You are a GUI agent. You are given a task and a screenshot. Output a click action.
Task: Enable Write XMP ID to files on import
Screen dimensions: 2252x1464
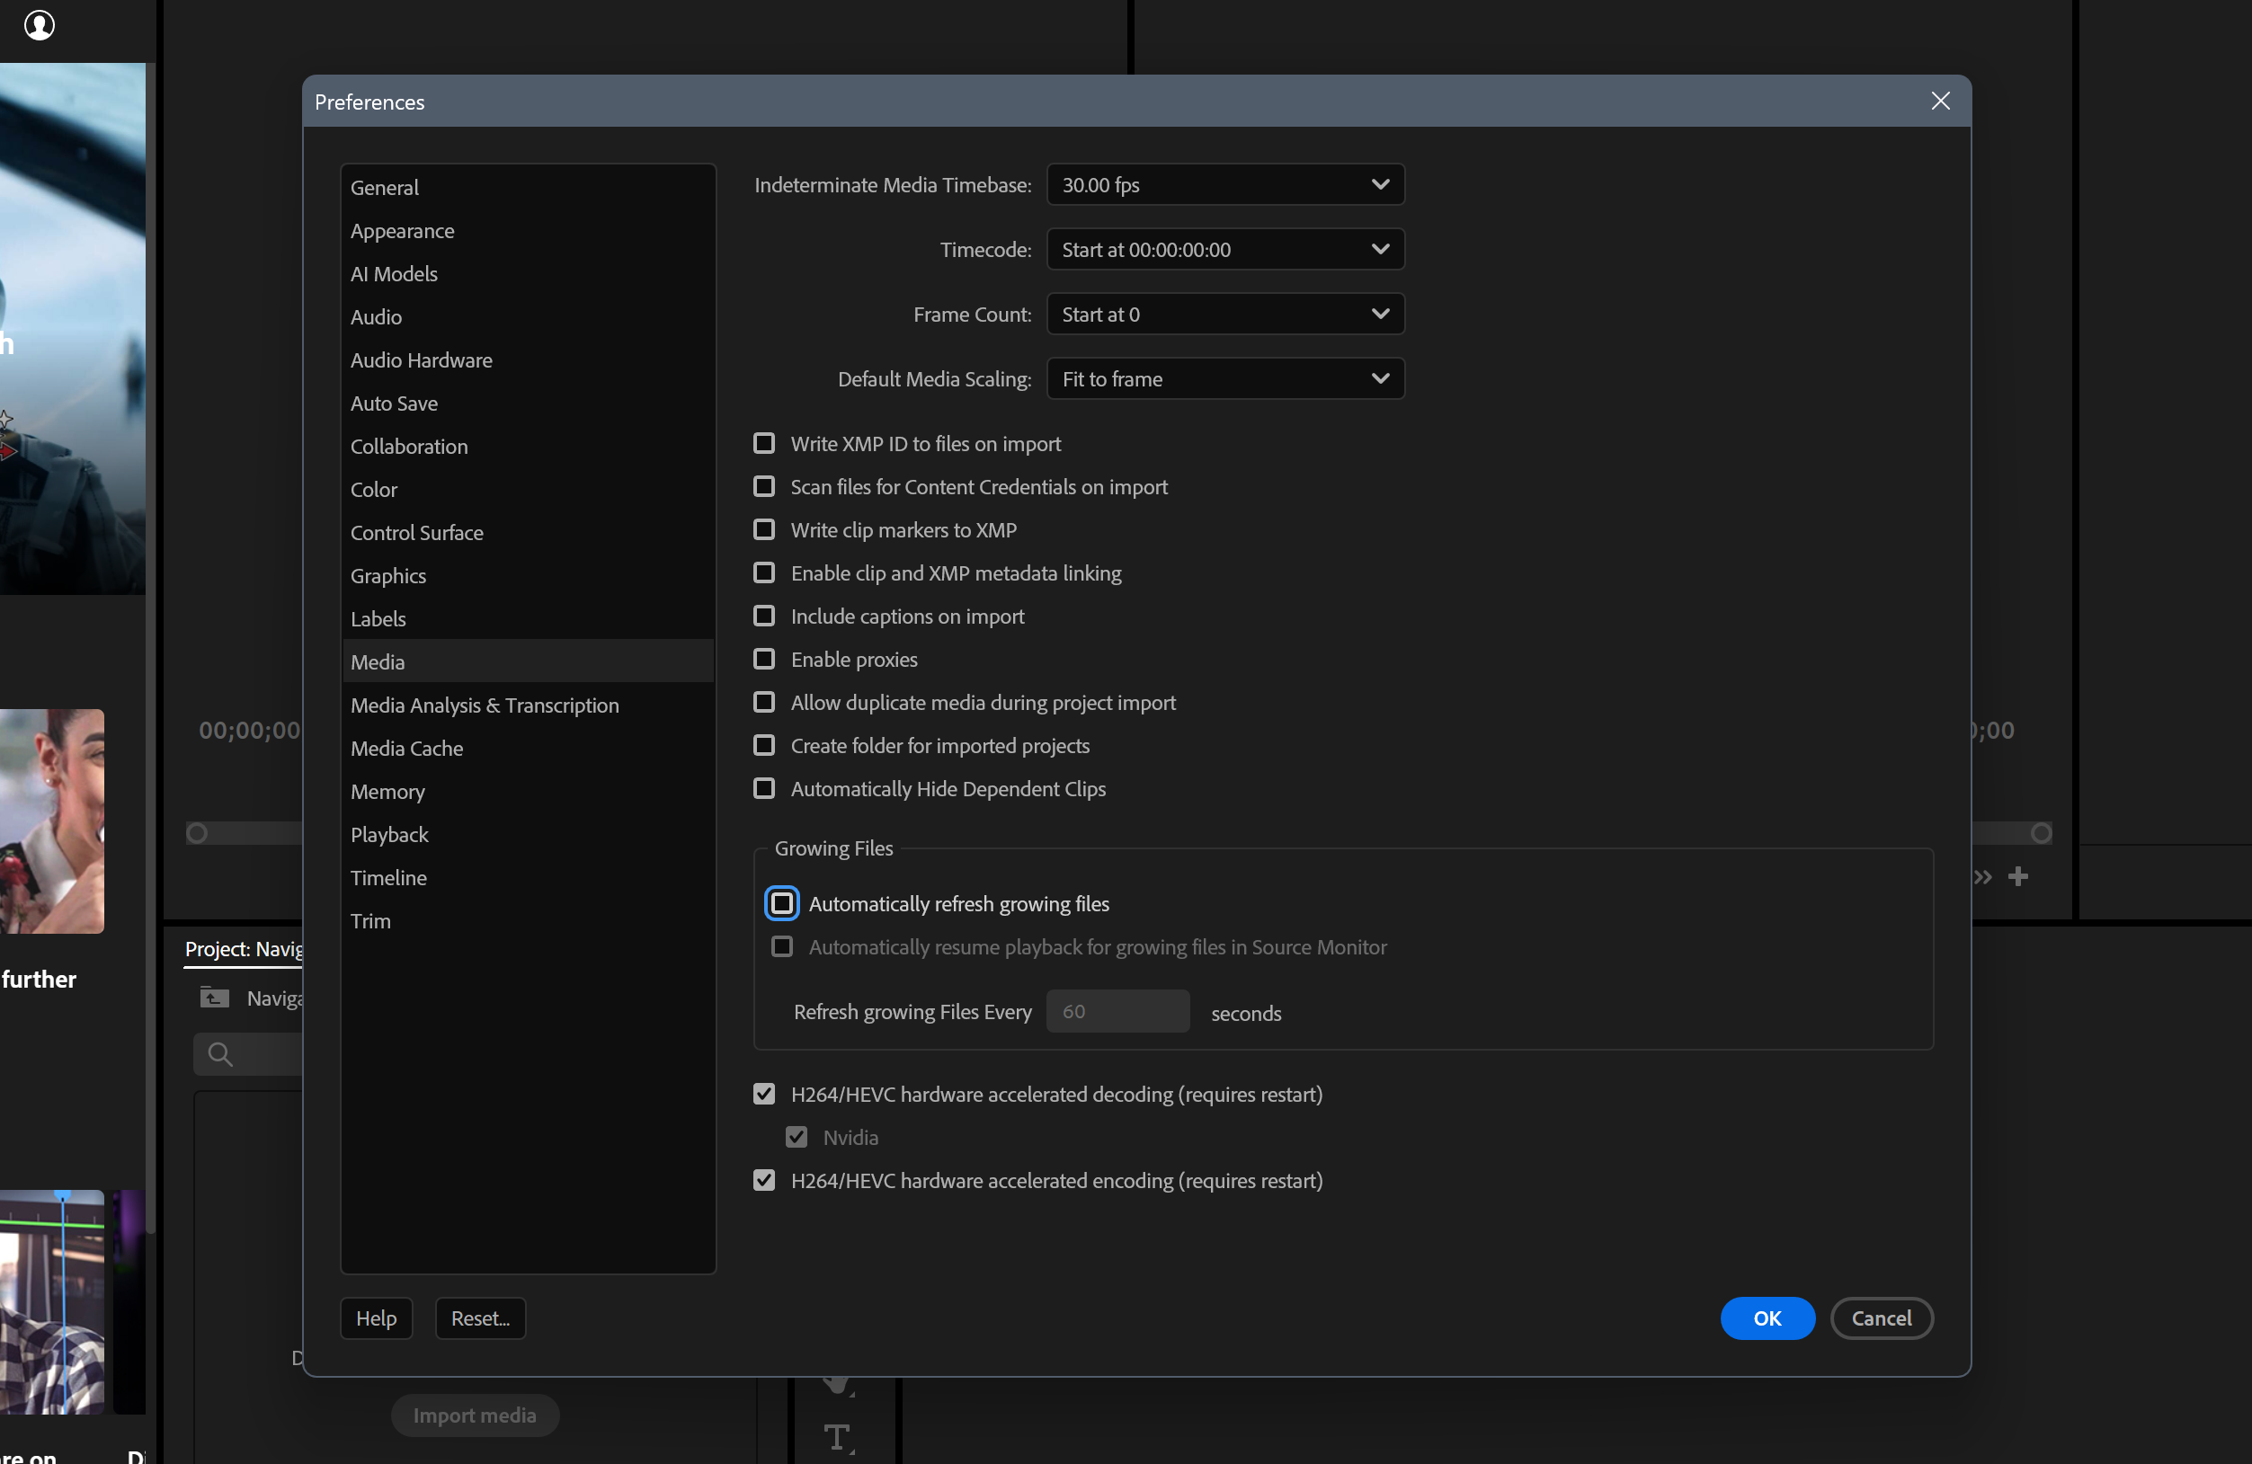point(763,444)
